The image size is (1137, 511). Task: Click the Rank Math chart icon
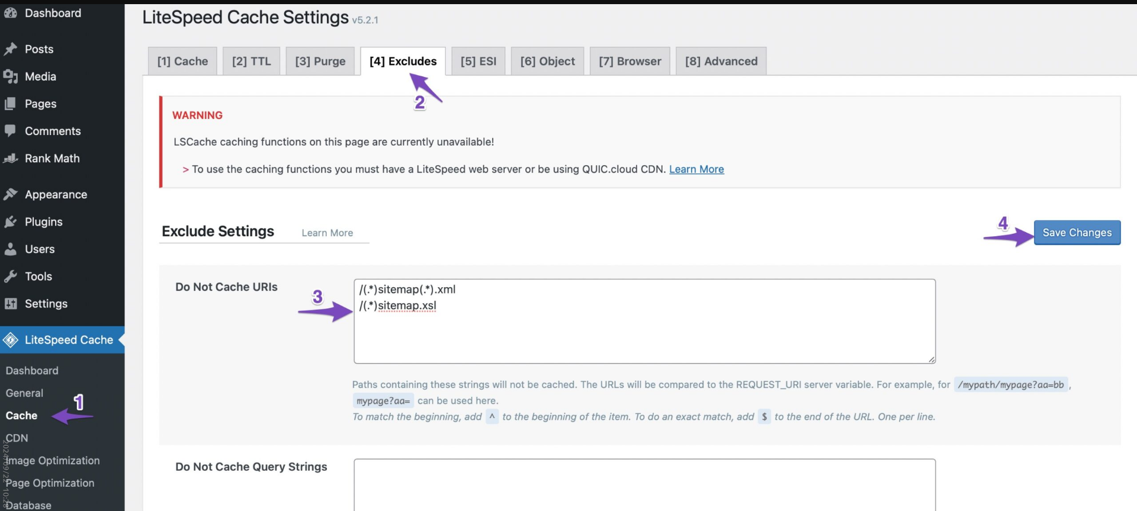11,158
